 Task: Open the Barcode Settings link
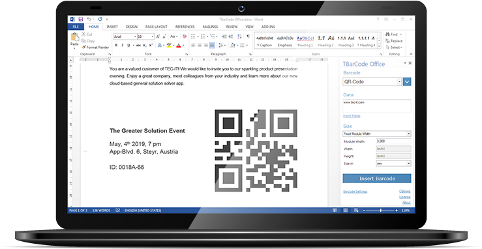tap(355, 192)
